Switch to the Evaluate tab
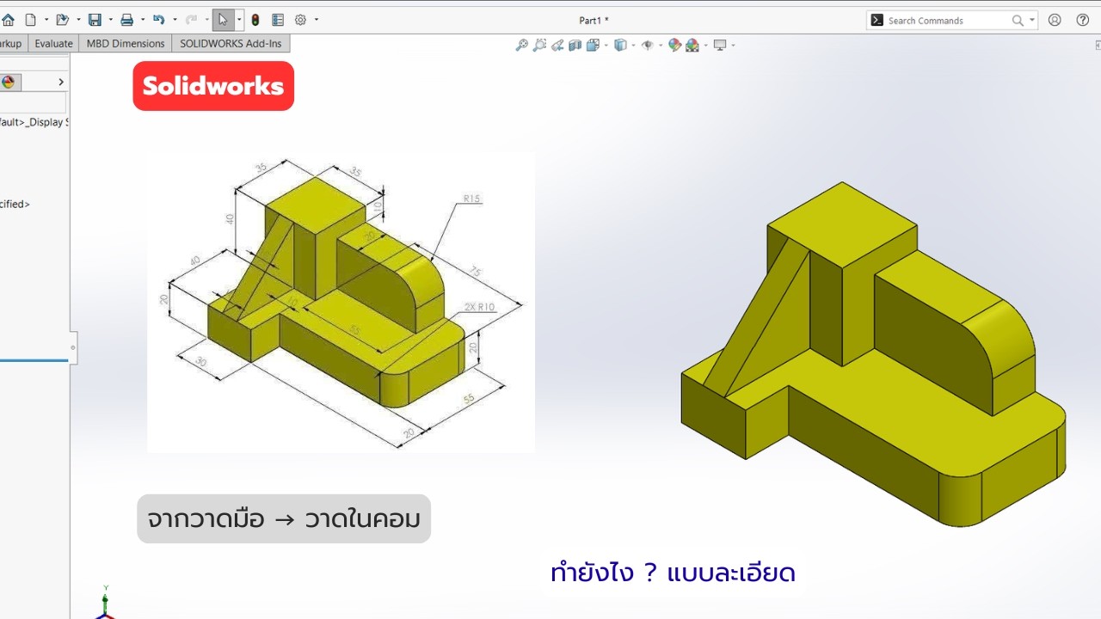This screenshot has height=619, width=1101. click(53, 44)
